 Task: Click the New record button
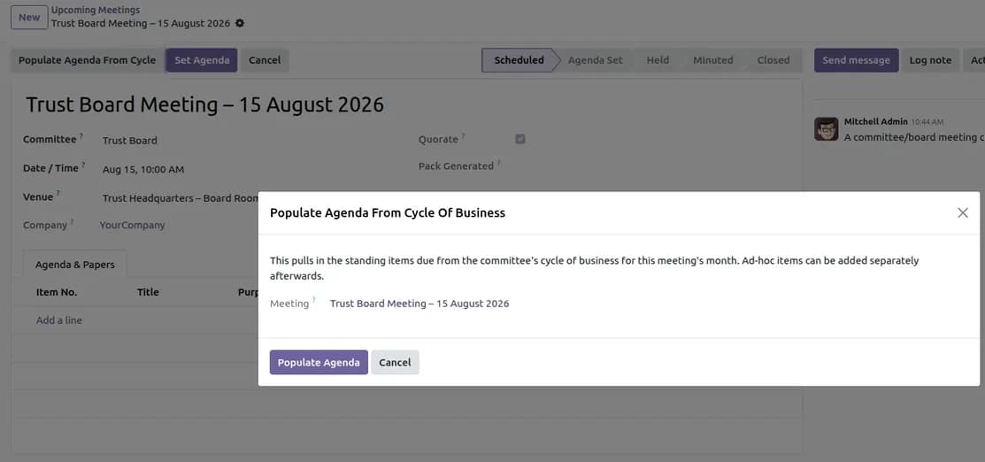point(29,18)
